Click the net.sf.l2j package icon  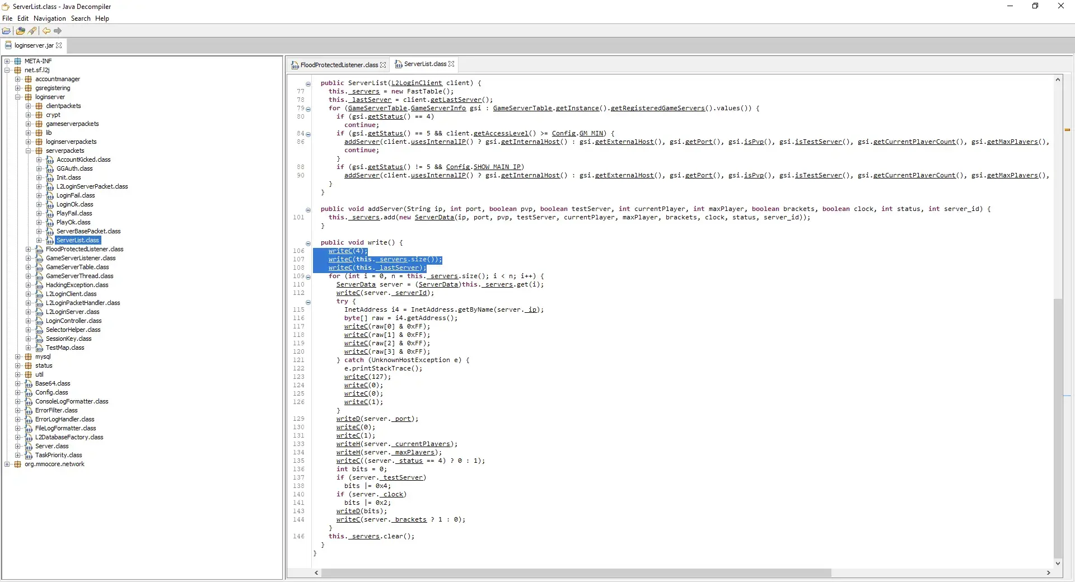[18, 71]
